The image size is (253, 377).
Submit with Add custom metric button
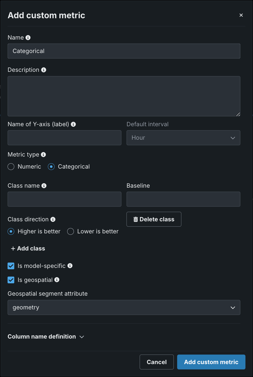tap(211, 362)
